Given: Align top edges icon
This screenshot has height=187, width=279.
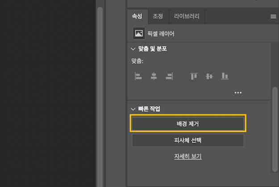Looking at the screenshot, I should (x=194, y=76).
